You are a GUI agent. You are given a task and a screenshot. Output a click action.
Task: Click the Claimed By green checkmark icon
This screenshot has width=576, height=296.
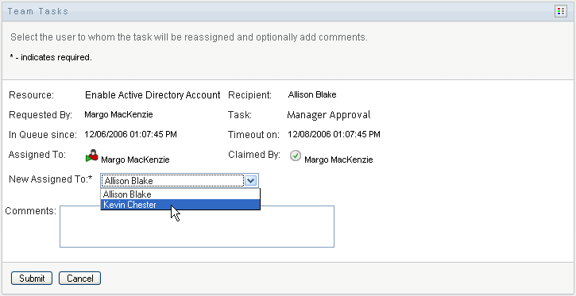pos(295,156)
